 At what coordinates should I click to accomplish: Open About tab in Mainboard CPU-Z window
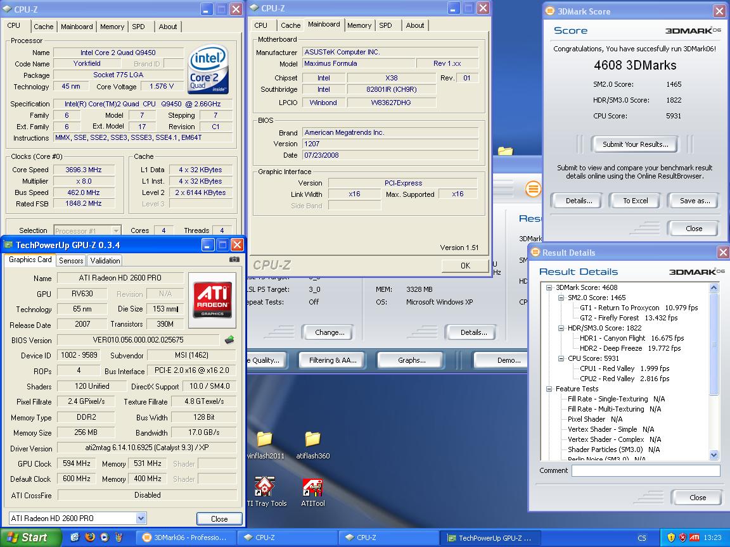415,25
